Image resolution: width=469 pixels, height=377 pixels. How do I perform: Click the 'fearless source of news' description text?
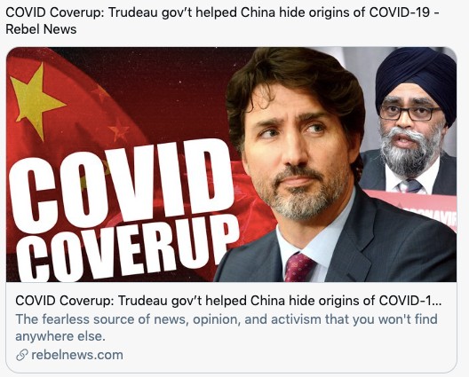click(x=227, y=327)
